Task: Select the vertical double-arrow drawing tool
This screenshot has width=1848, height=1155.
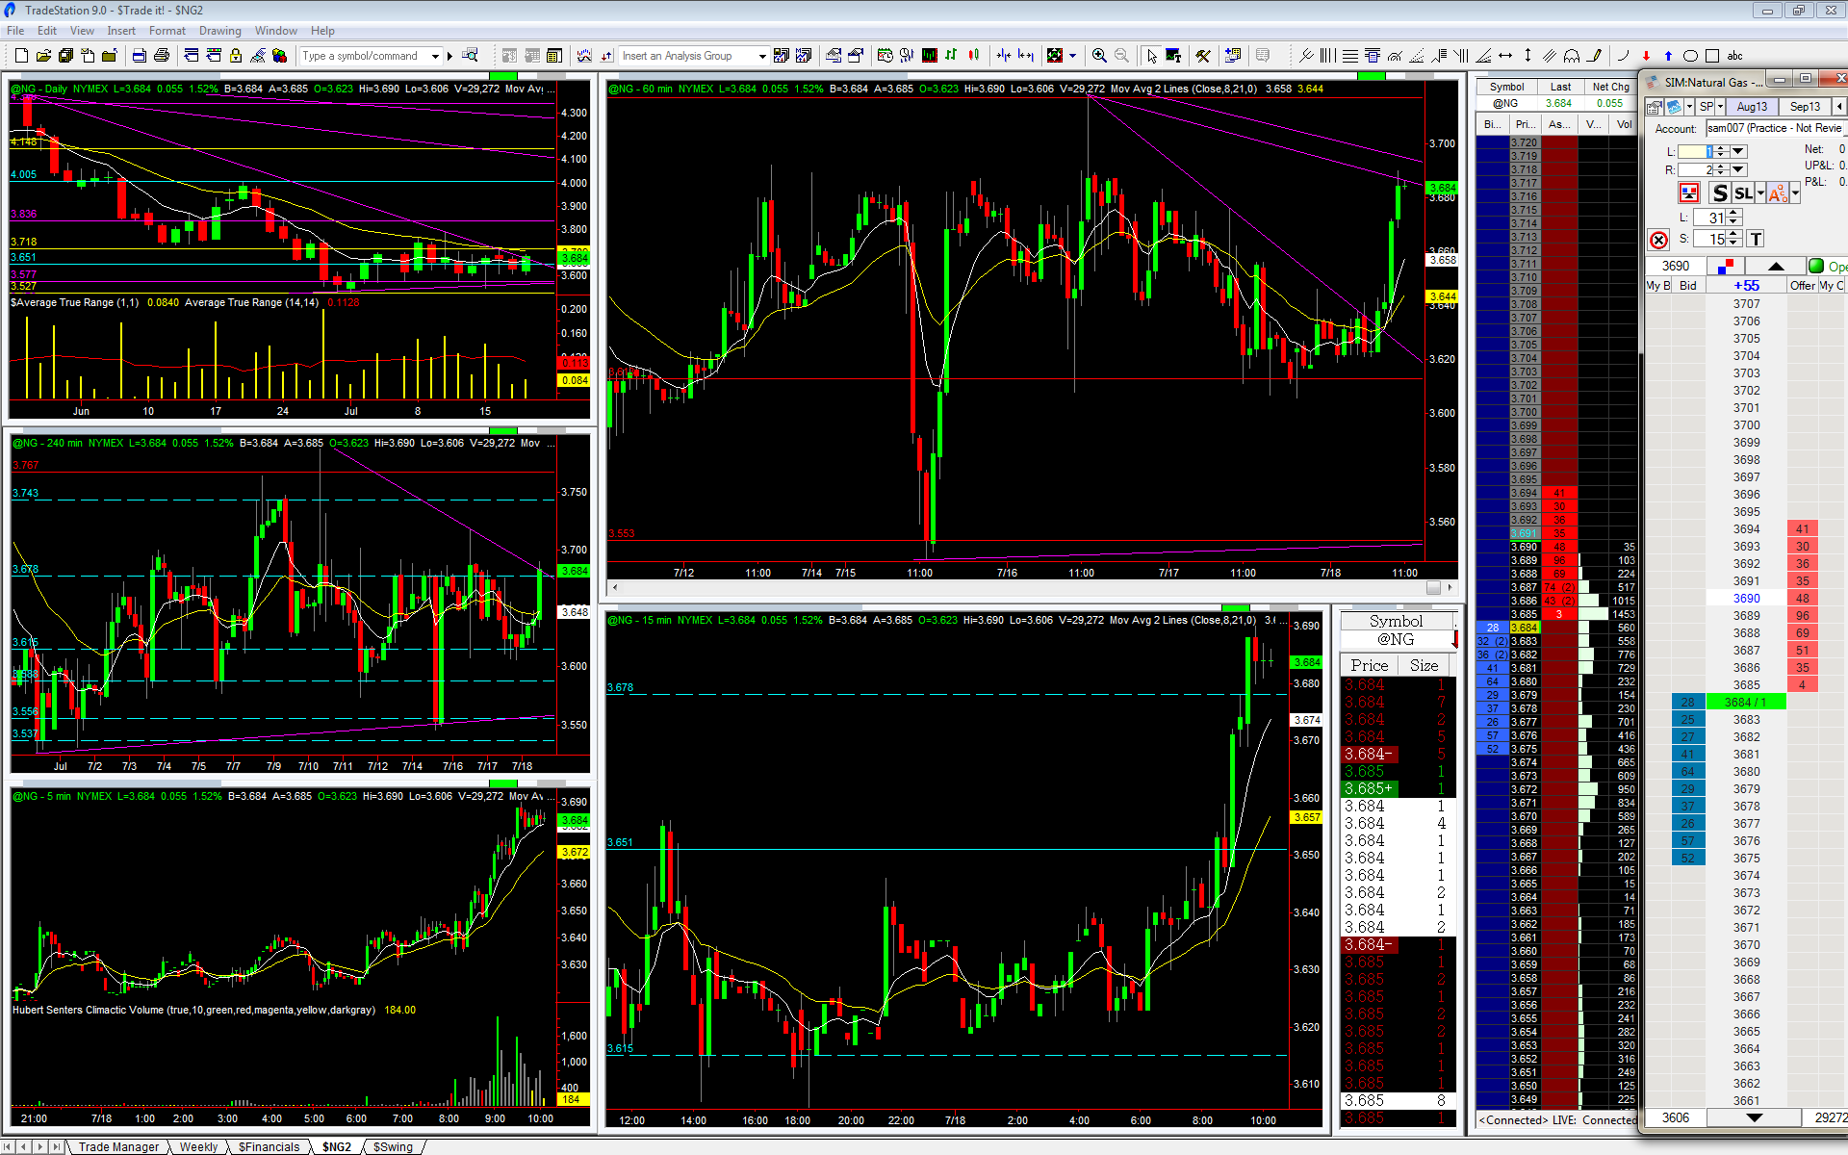Action: click(x=1527, y=56)
